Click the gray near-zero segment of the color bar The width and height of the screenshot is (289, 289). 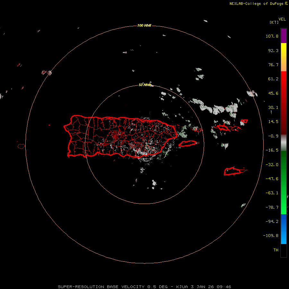pos(284,143)
